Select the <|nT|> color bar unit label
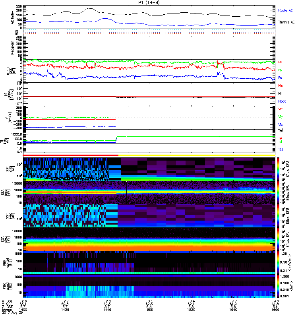The image size is (298, 318). pyautogui.click(x=291, y=286)
